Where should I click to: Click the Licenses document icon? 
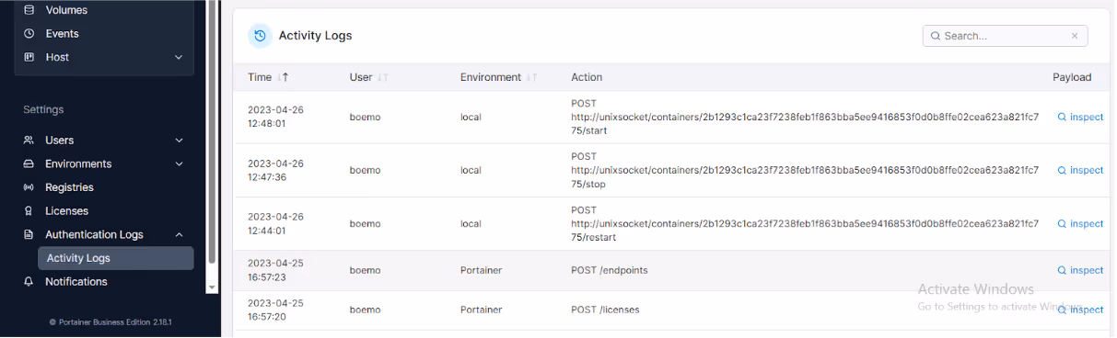(29, 211)
